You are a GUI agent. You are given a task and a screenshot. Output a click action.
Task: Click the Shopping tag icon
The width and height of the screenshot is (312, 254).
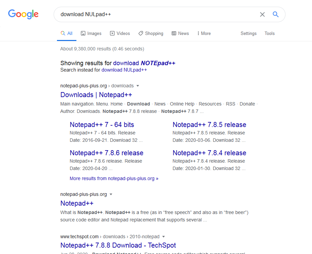(x=141, y=33)
